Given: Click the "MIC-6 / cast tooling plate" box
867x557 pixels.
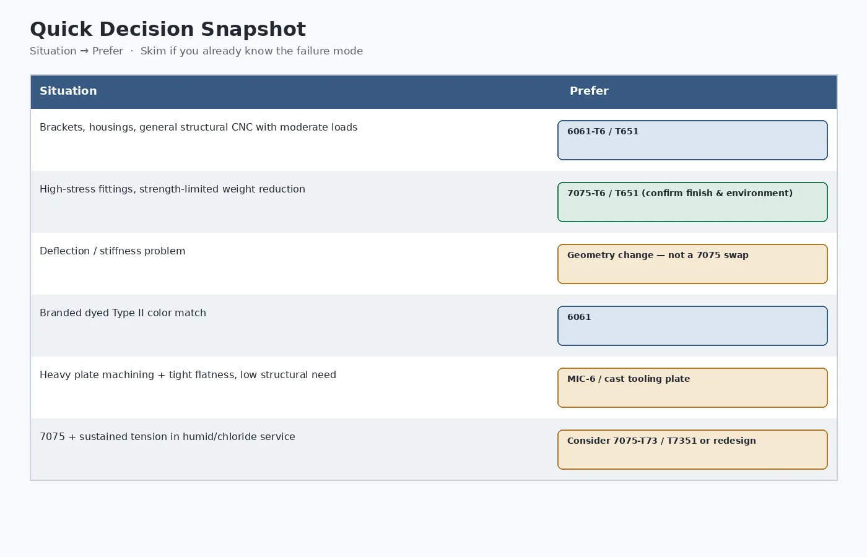Looking at the screenshot, I should click(692, 387).
